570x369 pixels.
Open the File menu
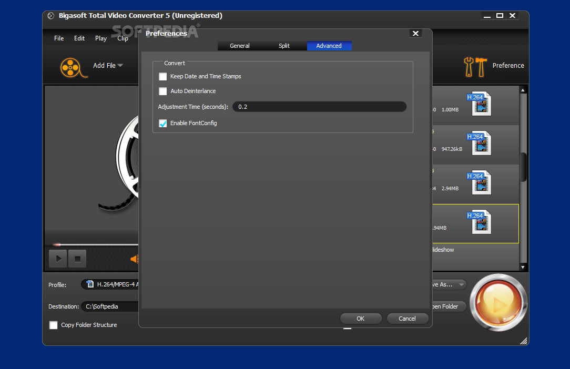click(x=59, y=38)
